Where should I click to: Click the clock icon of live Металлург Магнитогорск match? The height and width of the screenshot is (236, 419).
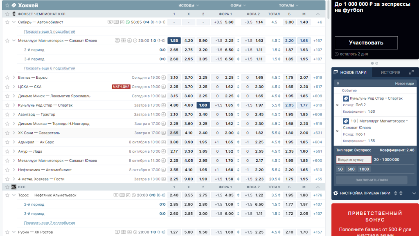point(135,40)
